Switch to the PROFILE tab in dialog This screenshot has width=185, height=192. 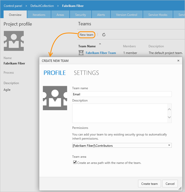coord(55,73)
